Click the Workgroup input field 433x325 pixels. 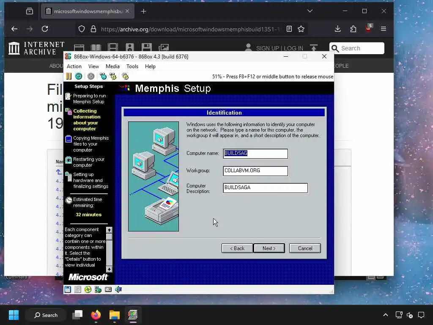[x=255, y=171]
